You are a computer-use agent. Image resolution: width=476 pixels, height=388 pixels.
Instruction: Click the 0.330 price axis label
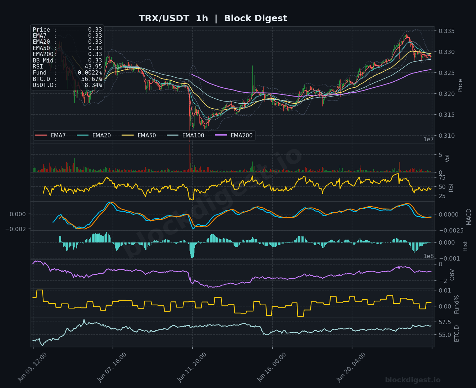[x=447, y=52]
